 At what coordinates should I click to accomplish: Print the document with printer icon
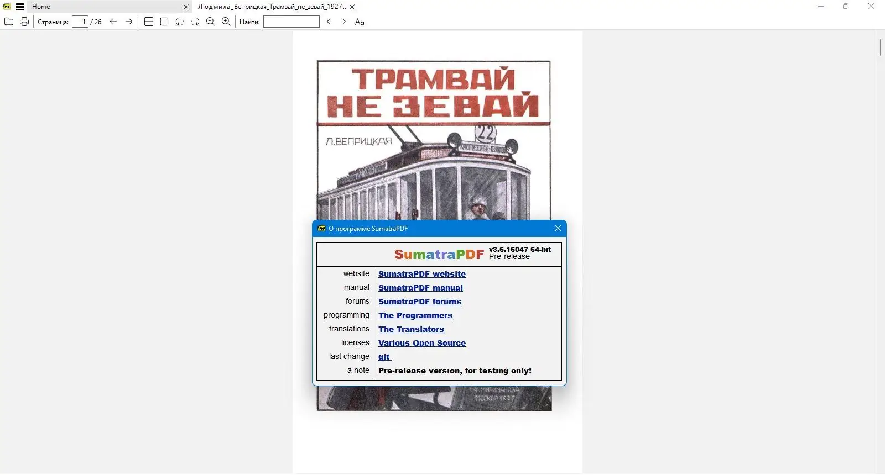point(24,22)
